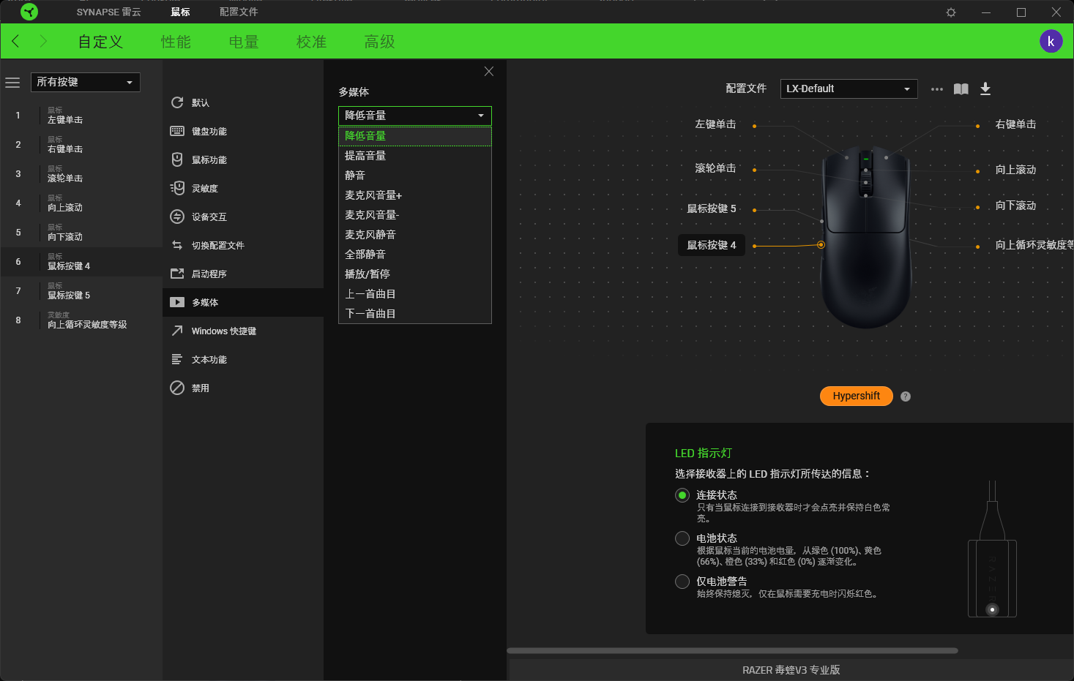The width and height of the screenshot is (1074, 681).
Task: Choose 提高音量 in the dropdown list
Action: [x=415, y=156]
